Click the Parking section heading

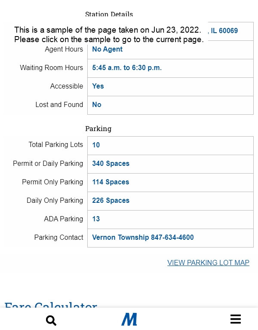98,128
